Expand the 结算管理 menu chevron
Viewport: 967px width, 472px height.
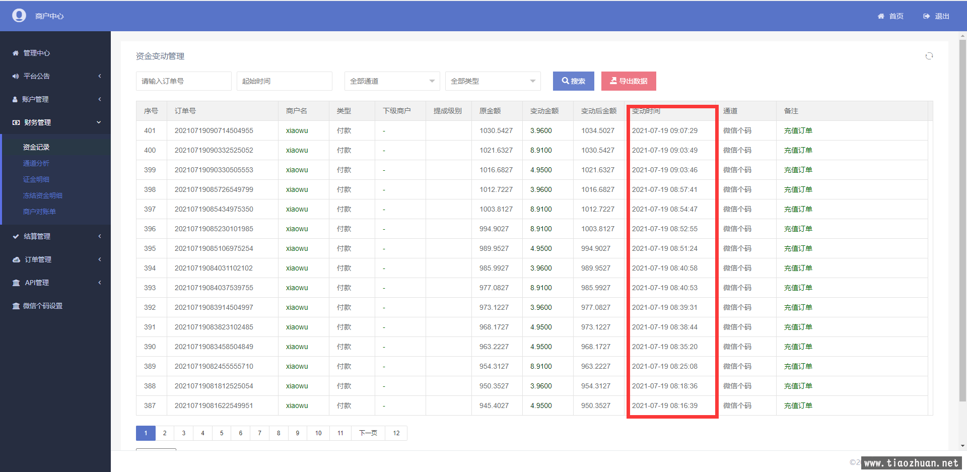click(x=100, y=236)
